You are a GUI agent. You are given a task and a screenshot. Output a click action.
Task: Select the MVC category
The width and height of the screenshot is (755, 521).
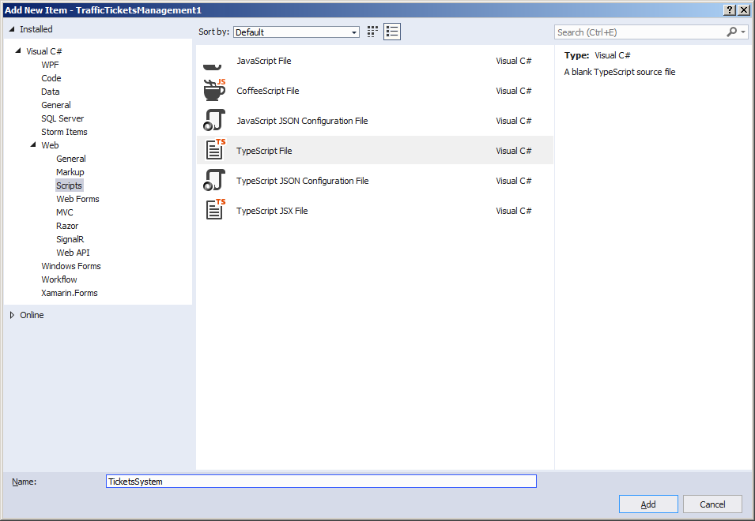[65, 212]
